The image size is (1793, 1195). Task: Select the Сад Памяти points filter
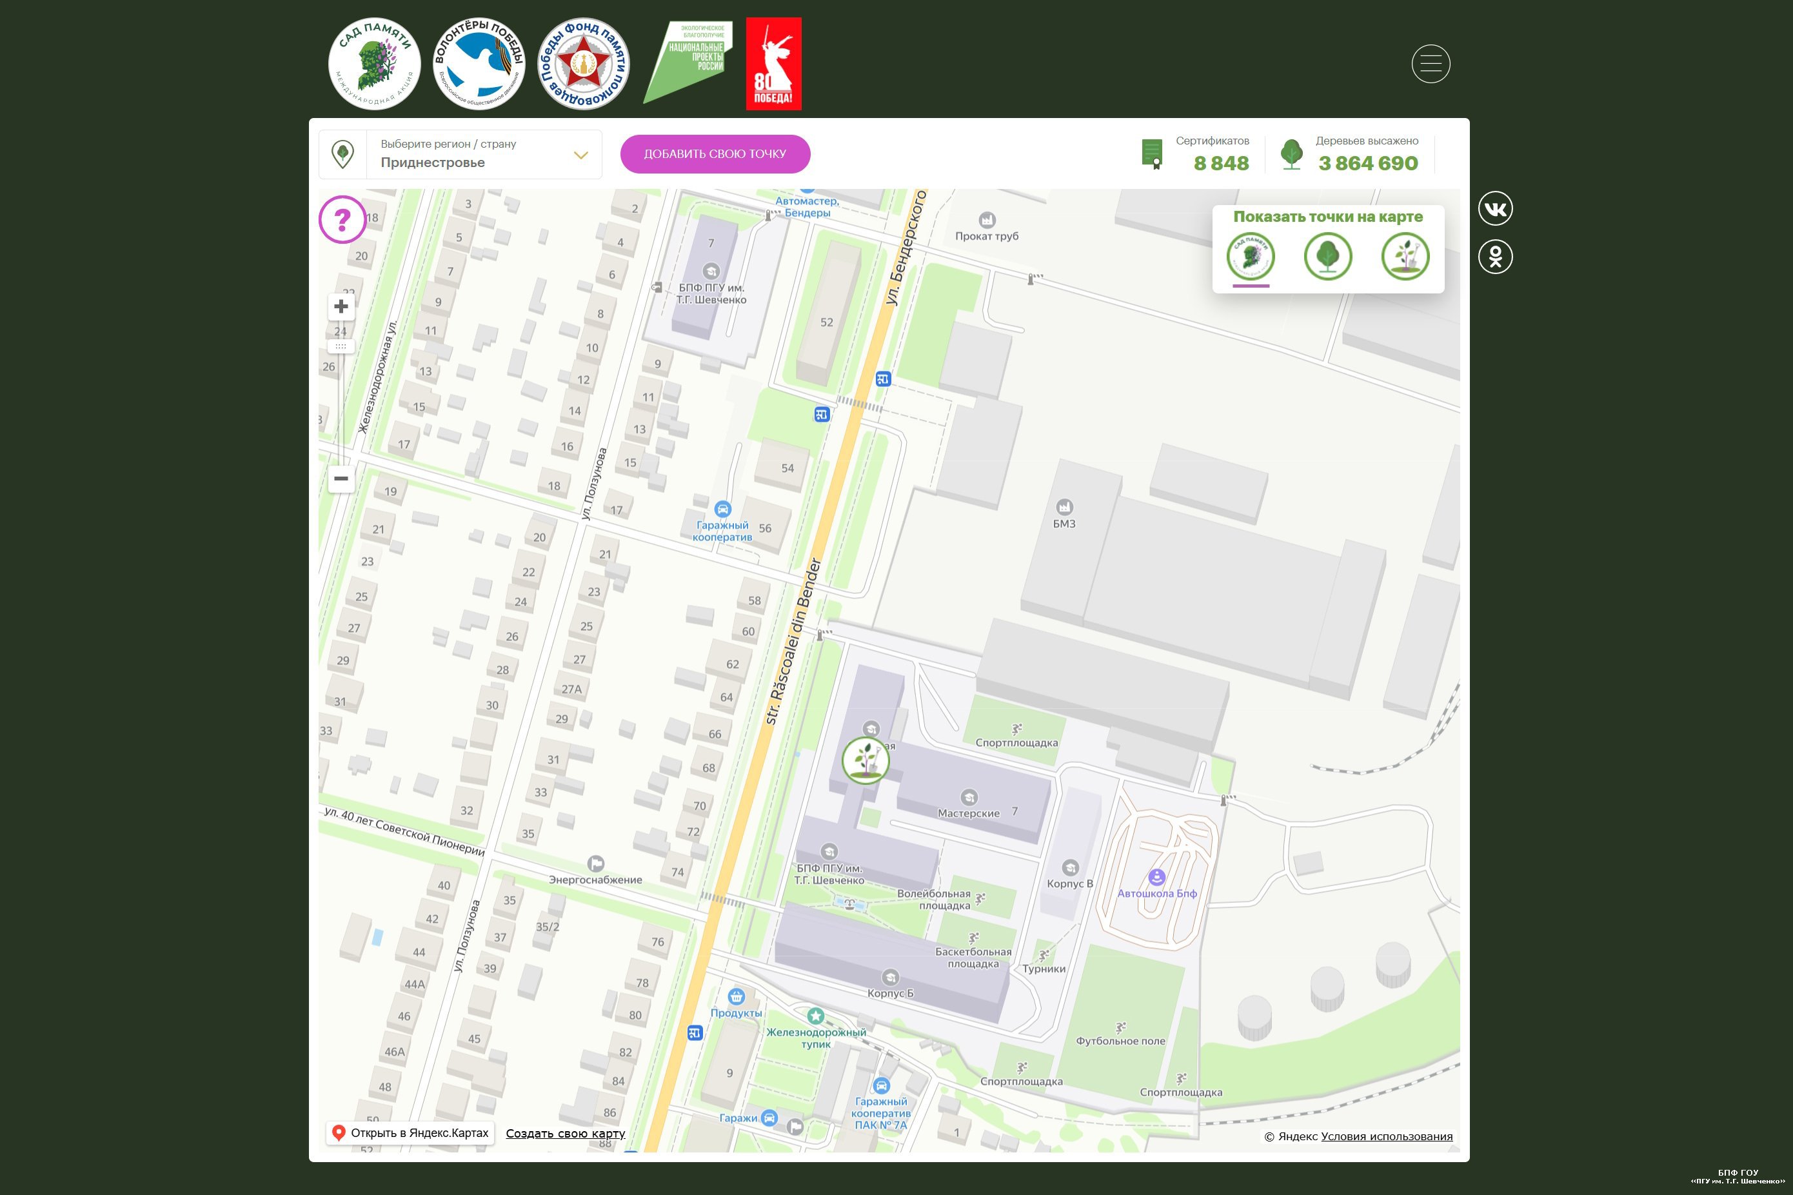point(1251,257)
